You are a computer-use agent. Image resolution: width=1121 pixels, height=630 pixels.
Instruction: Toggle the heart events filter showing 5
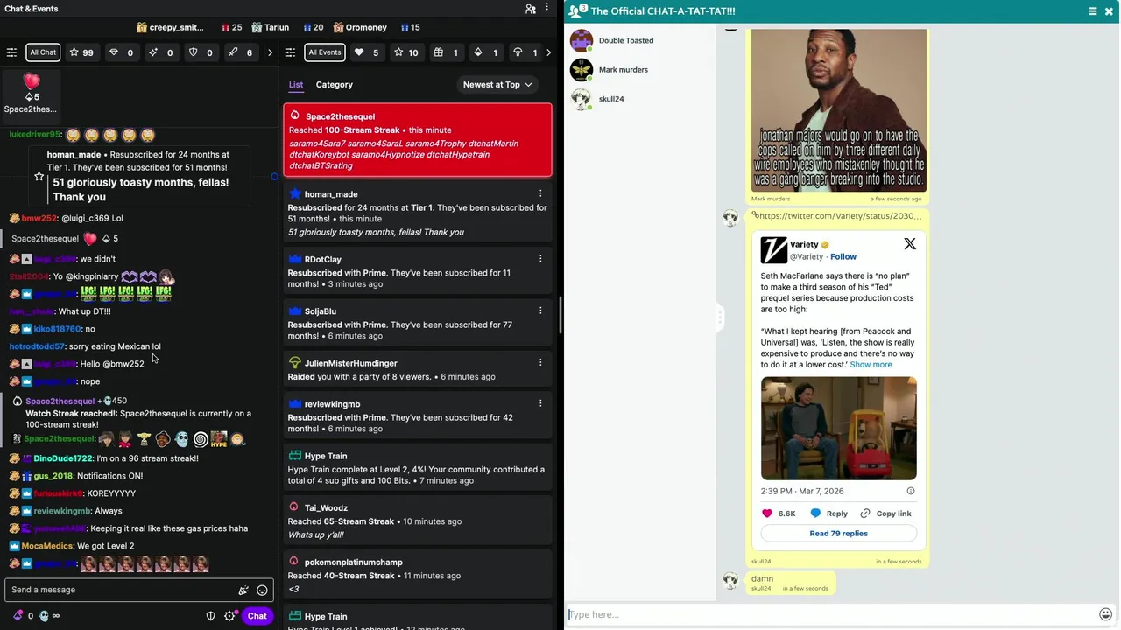[x=366, y=52]
